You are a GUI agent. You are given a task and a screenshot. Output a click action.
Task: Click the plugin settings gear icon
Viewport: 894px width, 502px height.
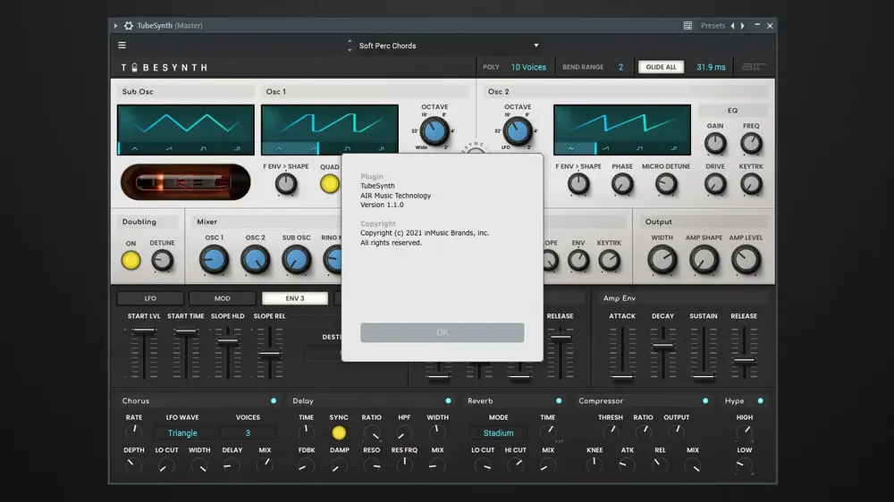[129, 26]
